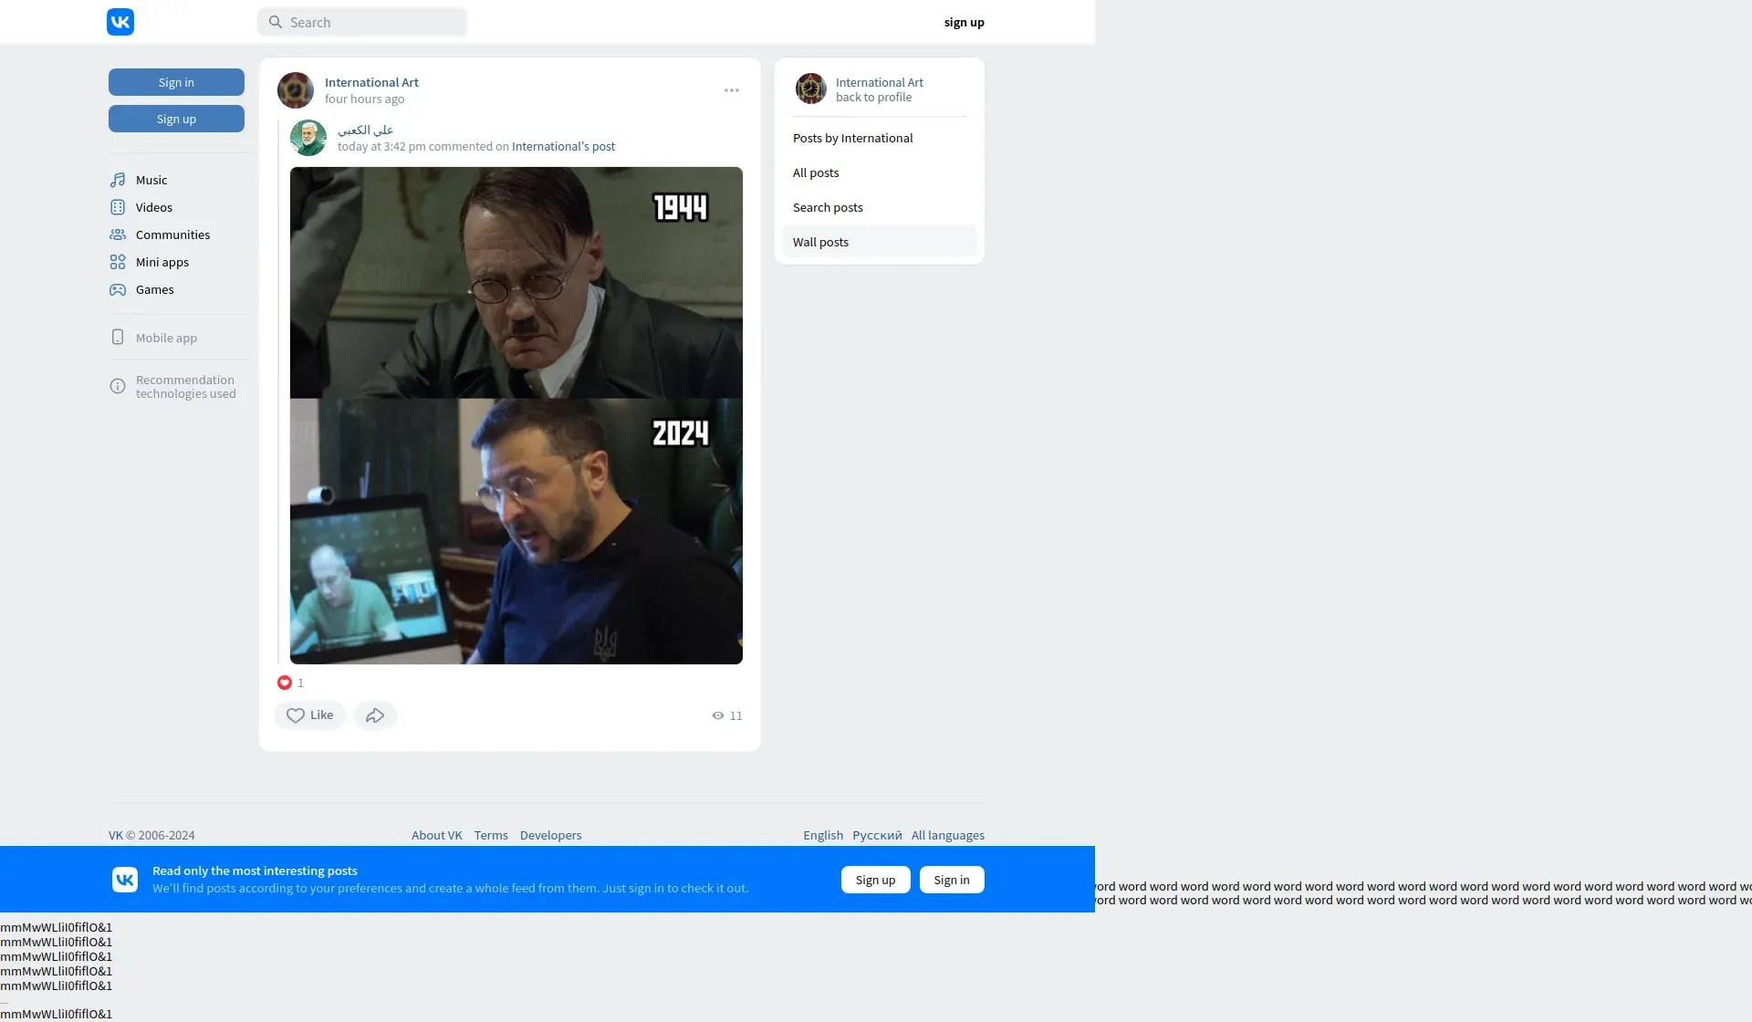This screenshot has width=1752, height=1022.
Task: Open About VK footer link
Action: [x=437, y=835]
